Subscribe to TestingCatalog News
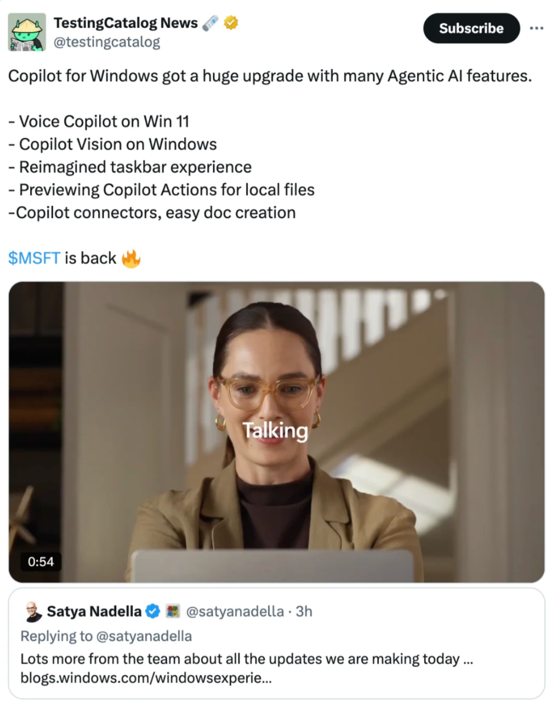This screenshot has width=551, height=712. 471,28
